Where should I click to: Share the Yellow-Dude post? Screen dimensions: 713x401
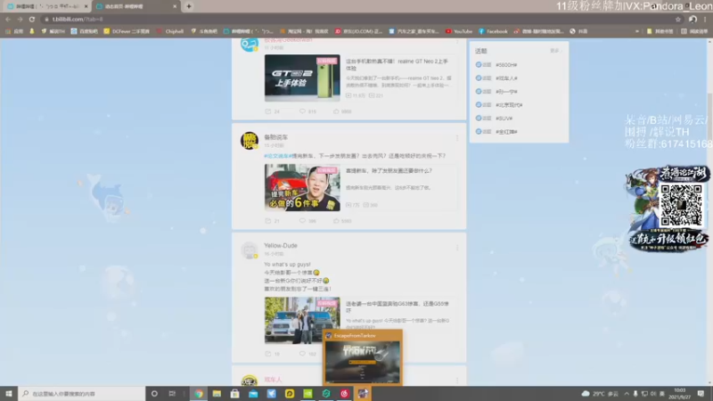(273, 354)
